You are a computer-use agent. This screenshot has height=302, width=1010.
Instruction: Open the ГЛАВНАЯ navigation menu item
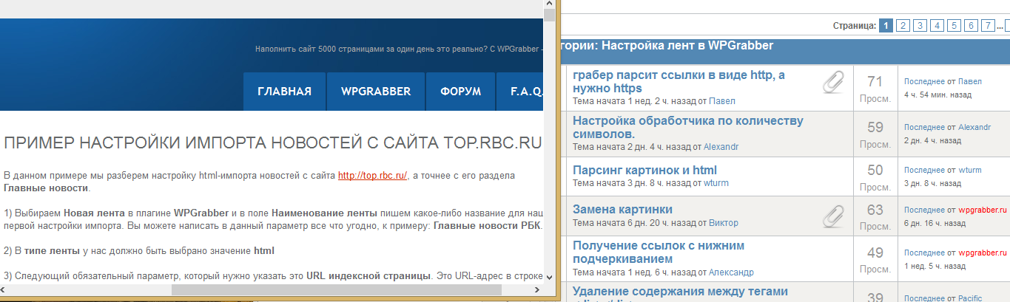[284, 92]
